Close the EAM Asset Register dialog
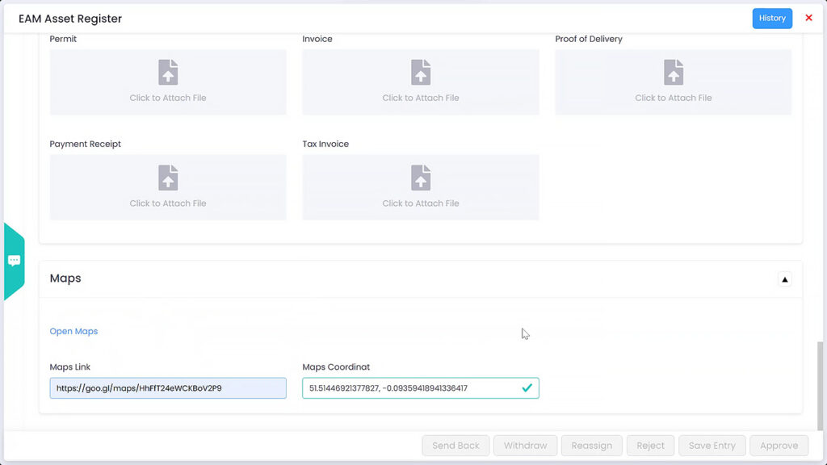Image resolution: width=827 pixels, height=465 pixels. pyautogui.click(x=809, y=18)
